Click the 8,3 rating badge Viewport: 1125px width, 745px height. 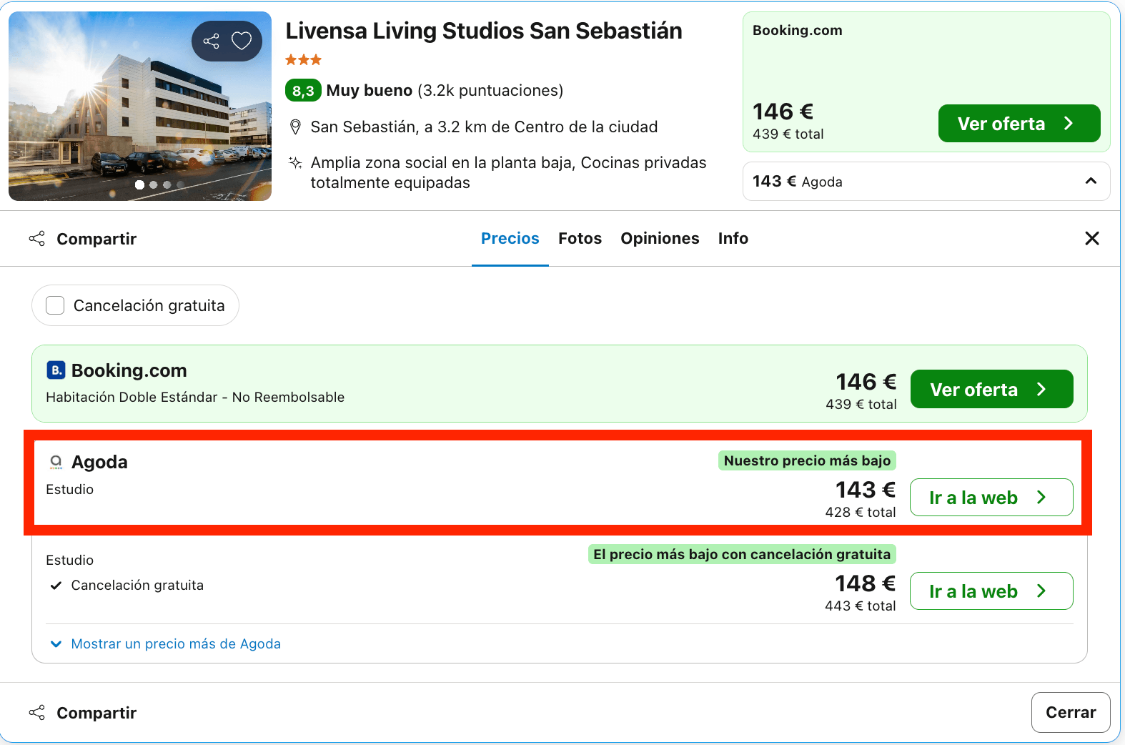click(303, 91)
